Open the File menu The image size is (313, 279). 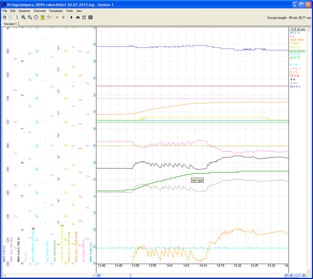click(5, 11)
